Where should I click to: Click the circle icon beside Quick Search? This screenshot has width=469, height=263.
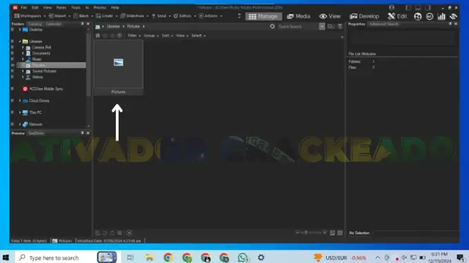272,26
